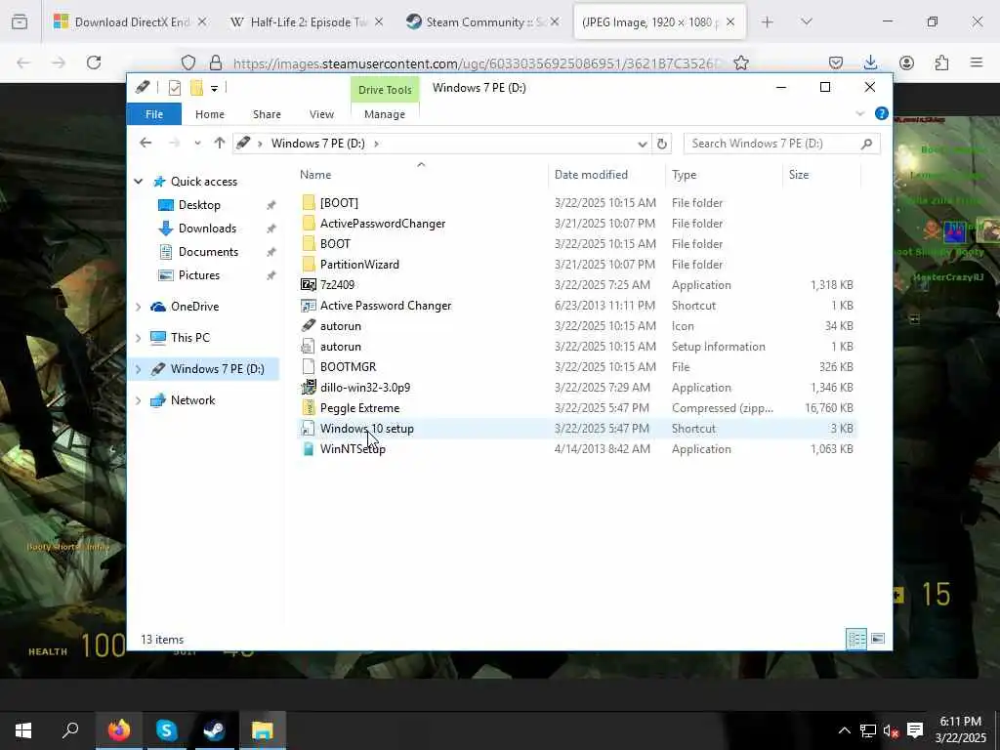
Task: Open a new Firefox tab with plus button
Action: coord(768,22)
